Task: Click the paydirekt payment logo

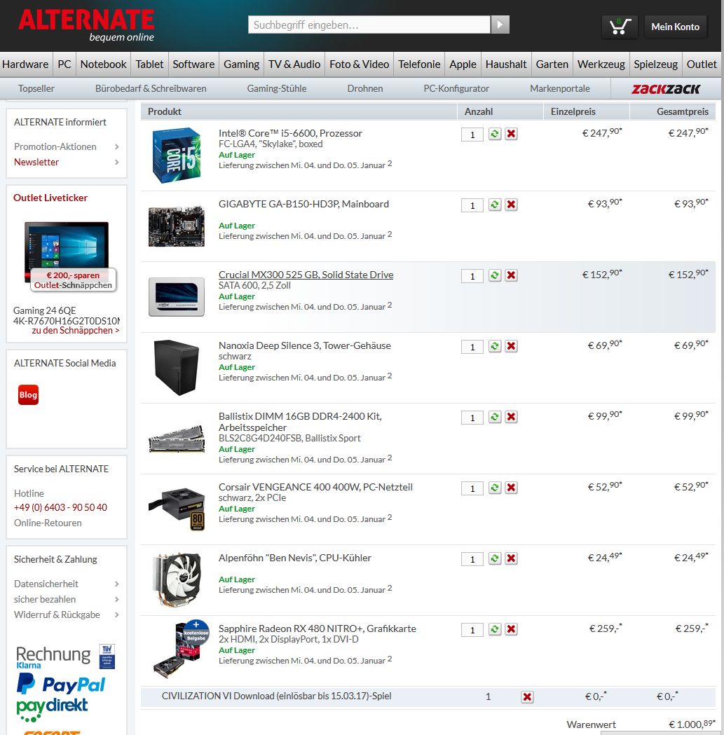Action: [x=52, y=709]
